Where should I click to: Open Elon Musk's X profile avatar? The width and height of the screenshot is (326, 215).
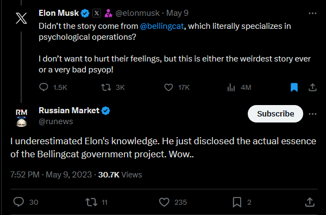[21, 18]
